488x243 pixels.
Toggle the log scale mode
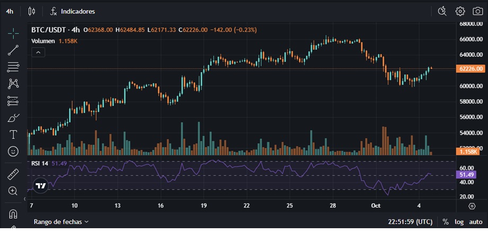459,222
